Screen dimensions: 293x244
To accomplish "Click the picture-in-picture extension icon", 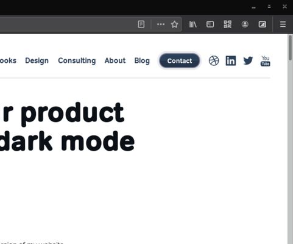I will (x=263, y=24).
